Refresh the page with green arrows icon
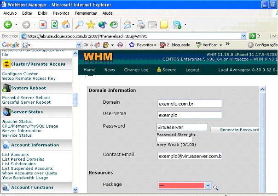Viewport: 278px width, 196px height. pos(54,25)
